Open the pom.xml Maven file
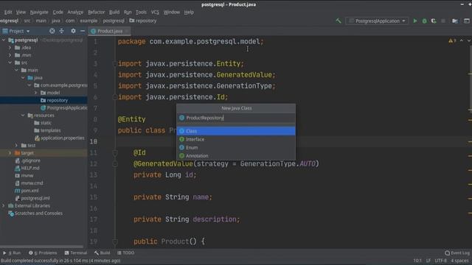 click(x=27, y=191)
